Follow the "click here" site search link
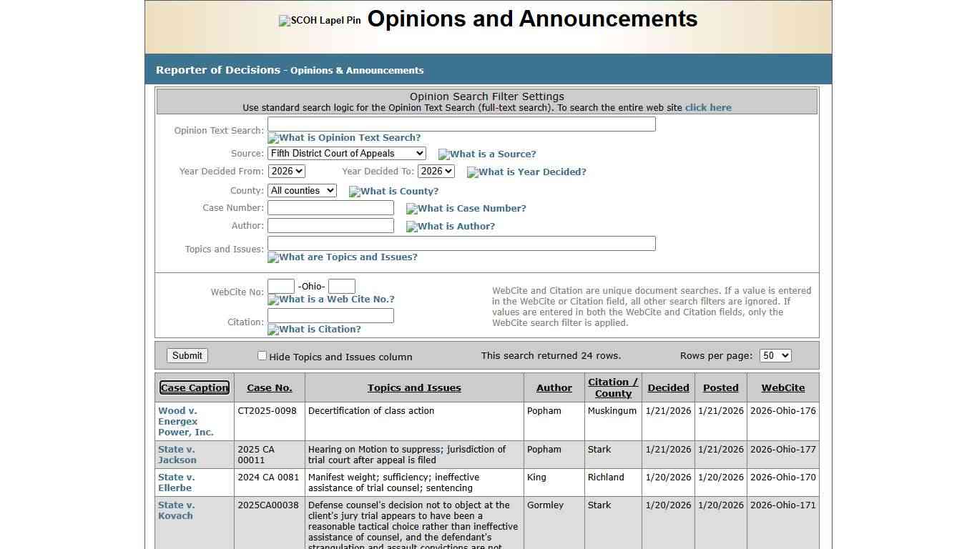The width and height of the screenshot is (977, 549). click(x=708, y=107)
